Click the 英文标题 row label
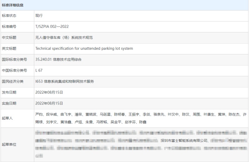Screen dimensions: 249x162 point(9,49)
